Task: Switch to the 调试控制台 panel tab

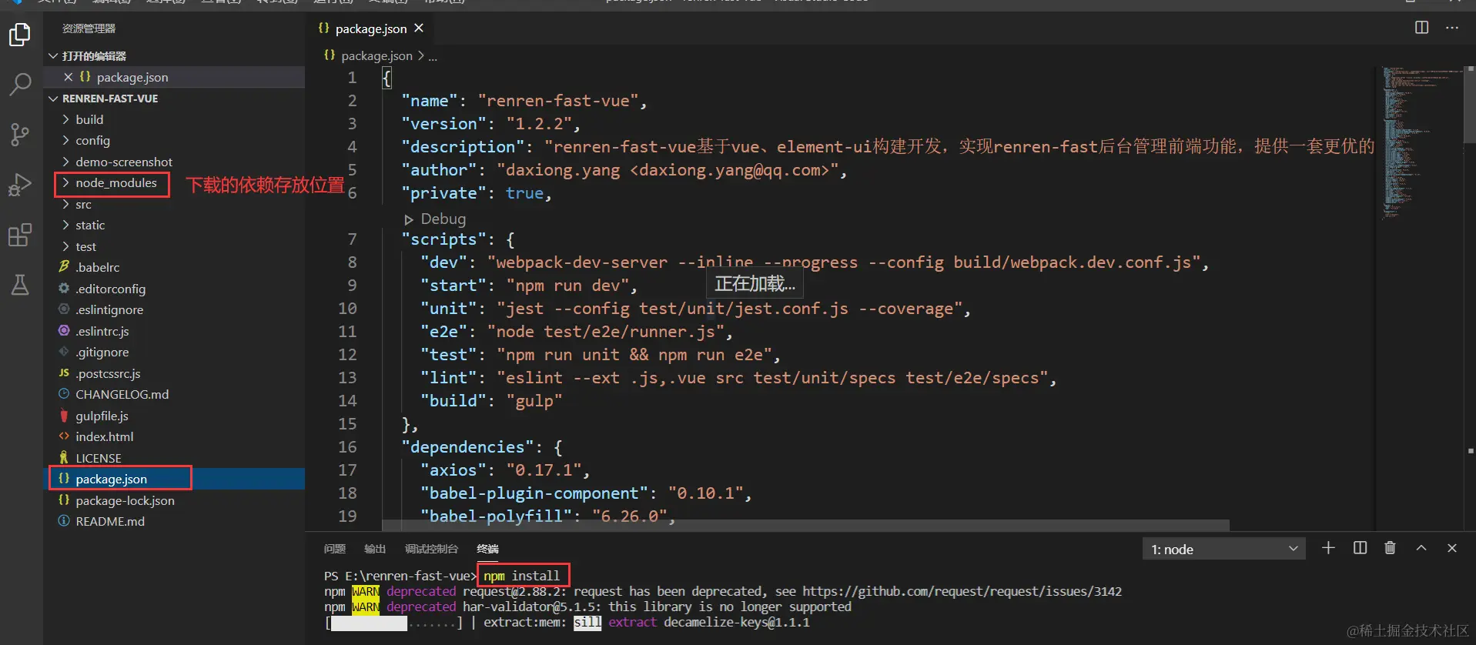Action: pyautogui.click(x=431, y=549)
